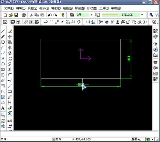Click the open file folder icon
The height and width of the screenshot is (142, 160).
tap(11, 15)
